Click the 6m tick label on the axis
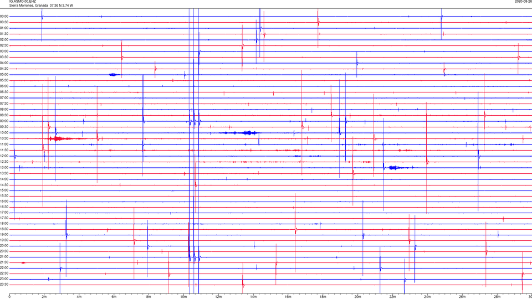Image resolution: width=532 pixels, height=299 pixels. click(x=114, y=297)
